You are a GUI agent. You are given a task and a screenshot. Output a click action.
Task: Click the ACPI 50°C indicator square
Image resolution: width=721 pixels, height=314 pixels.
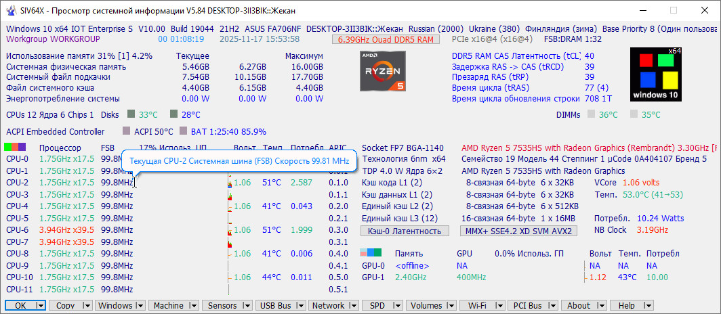point(126,131)
